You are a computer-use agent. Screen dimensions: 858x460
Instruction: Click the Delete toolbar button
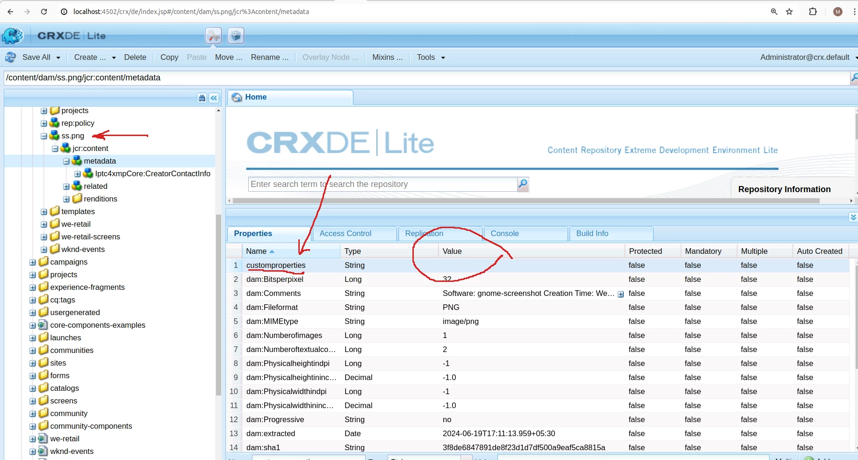tap(135, 57)
